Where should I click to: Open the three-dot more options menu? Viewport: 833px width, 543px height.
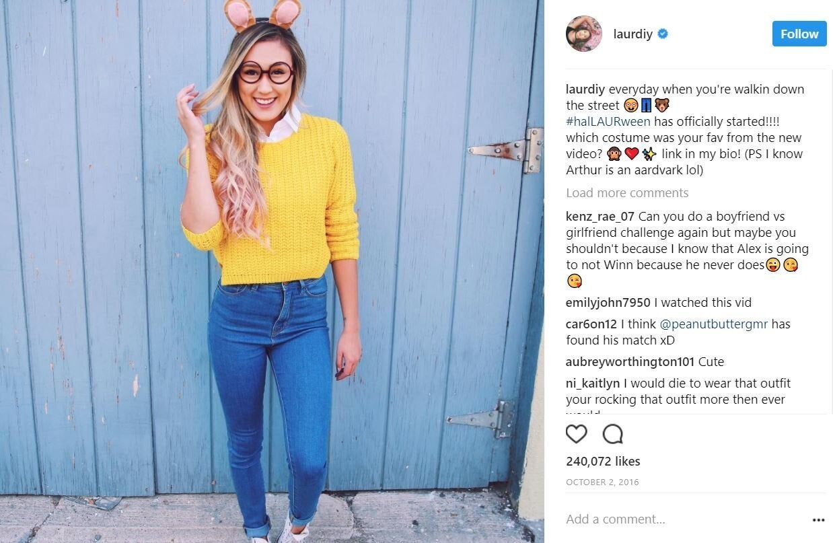coord(818,520)
